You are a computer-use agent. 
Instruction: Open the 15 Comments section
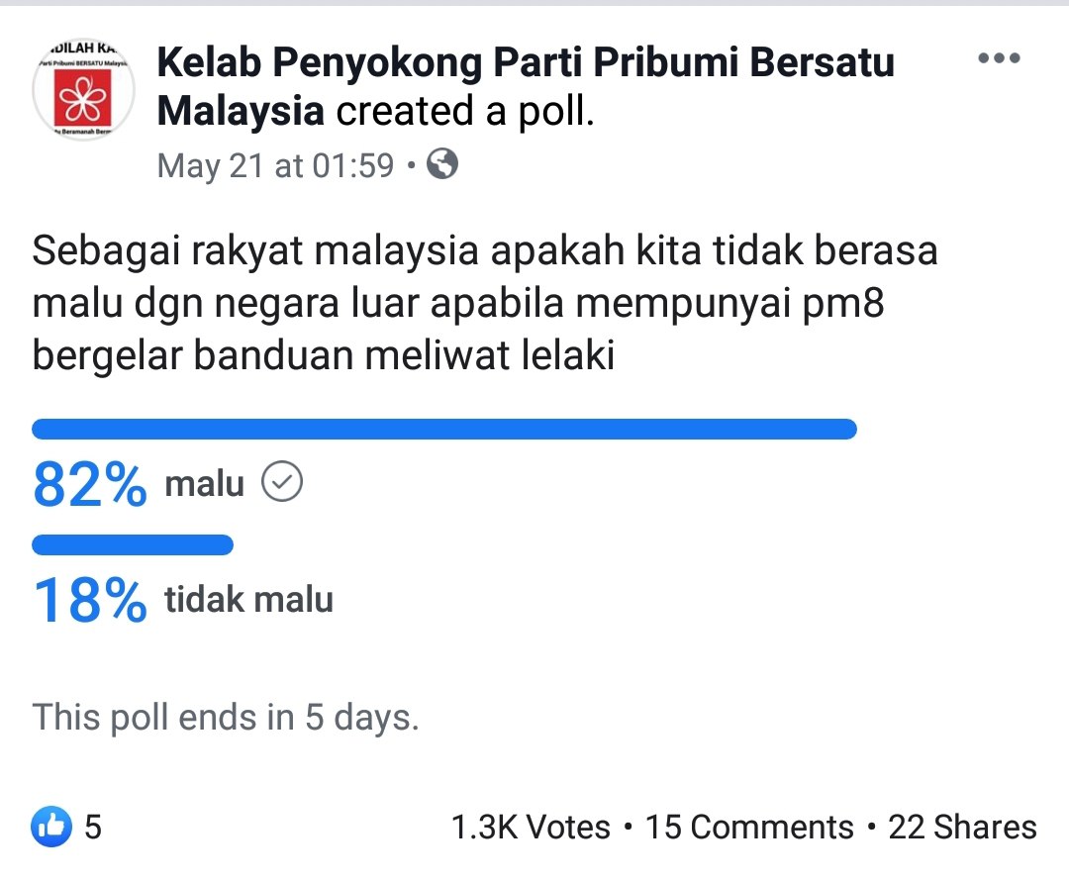tap(749, 827)
